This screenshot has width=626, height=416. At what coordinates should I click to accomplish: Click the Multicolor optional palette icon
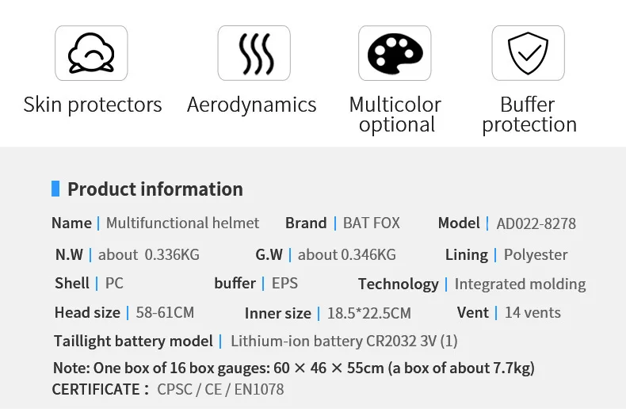click(395, 53)
